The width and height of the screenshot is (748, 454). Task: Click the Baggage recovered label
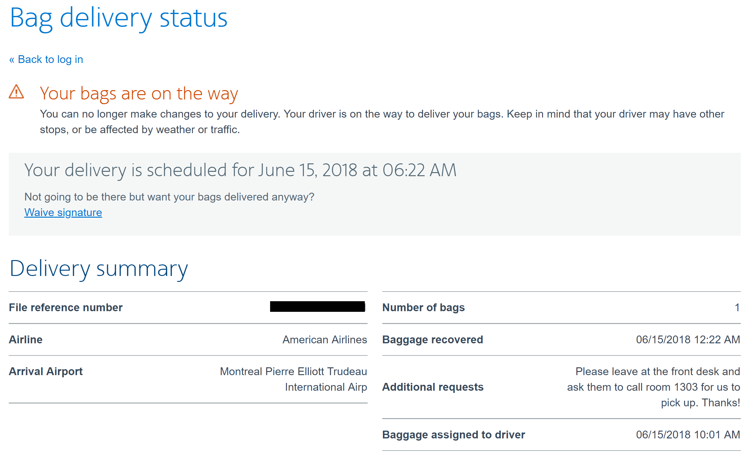(x=432, y=340)
